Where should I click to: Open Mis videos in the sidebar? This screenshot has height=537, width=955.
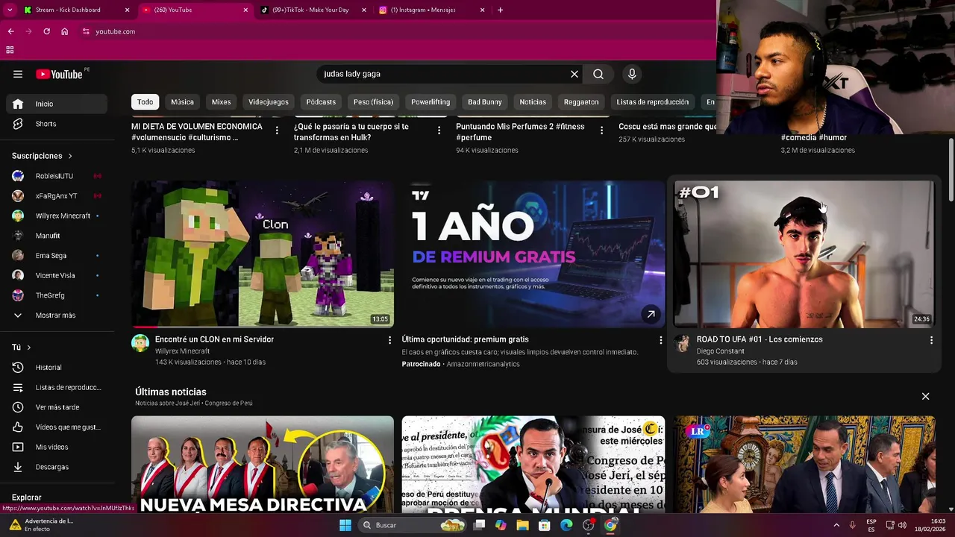point(58,447)
